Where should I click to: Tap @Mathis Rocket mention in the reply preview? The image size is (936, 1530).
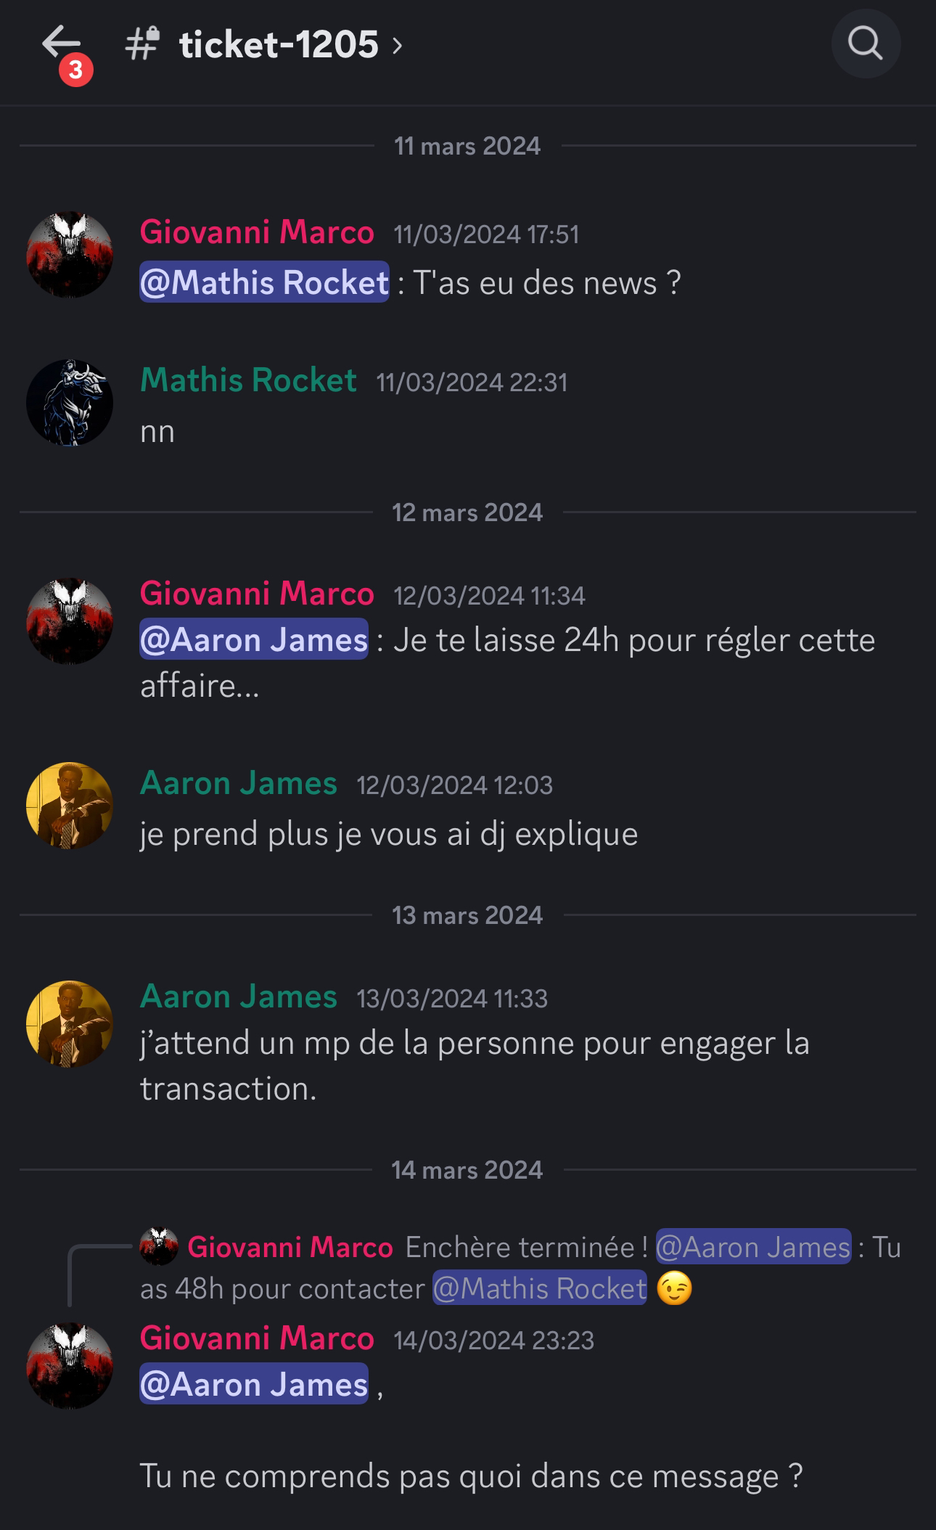(540, 1288)
